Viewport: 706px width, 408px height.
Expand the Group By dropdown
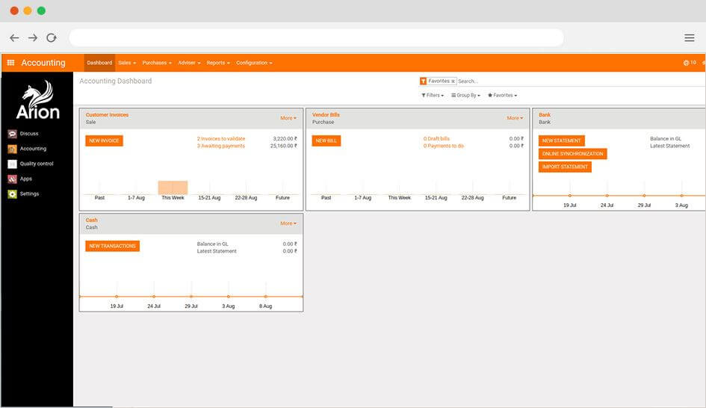(466, 96)
